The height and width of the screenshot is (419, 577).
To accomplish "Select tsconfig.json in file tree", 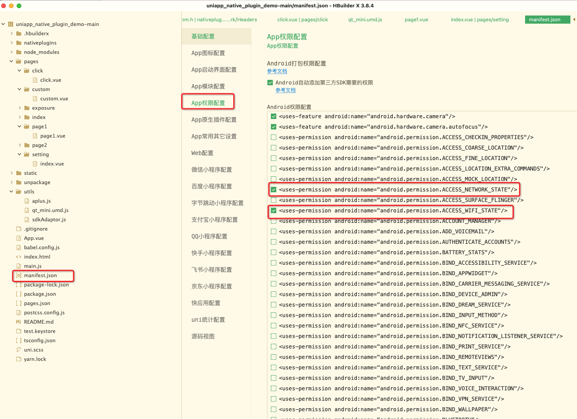I will coord(40,341).
